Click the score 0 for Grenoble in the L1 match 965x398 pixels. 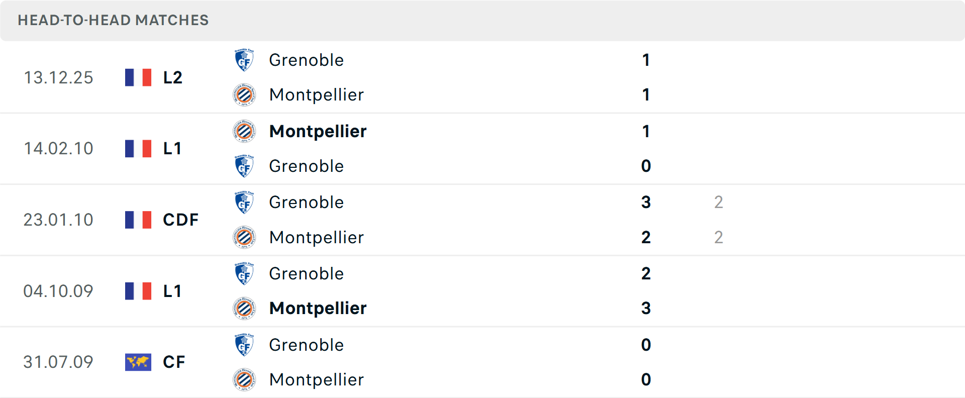click(x=646, y=166)
